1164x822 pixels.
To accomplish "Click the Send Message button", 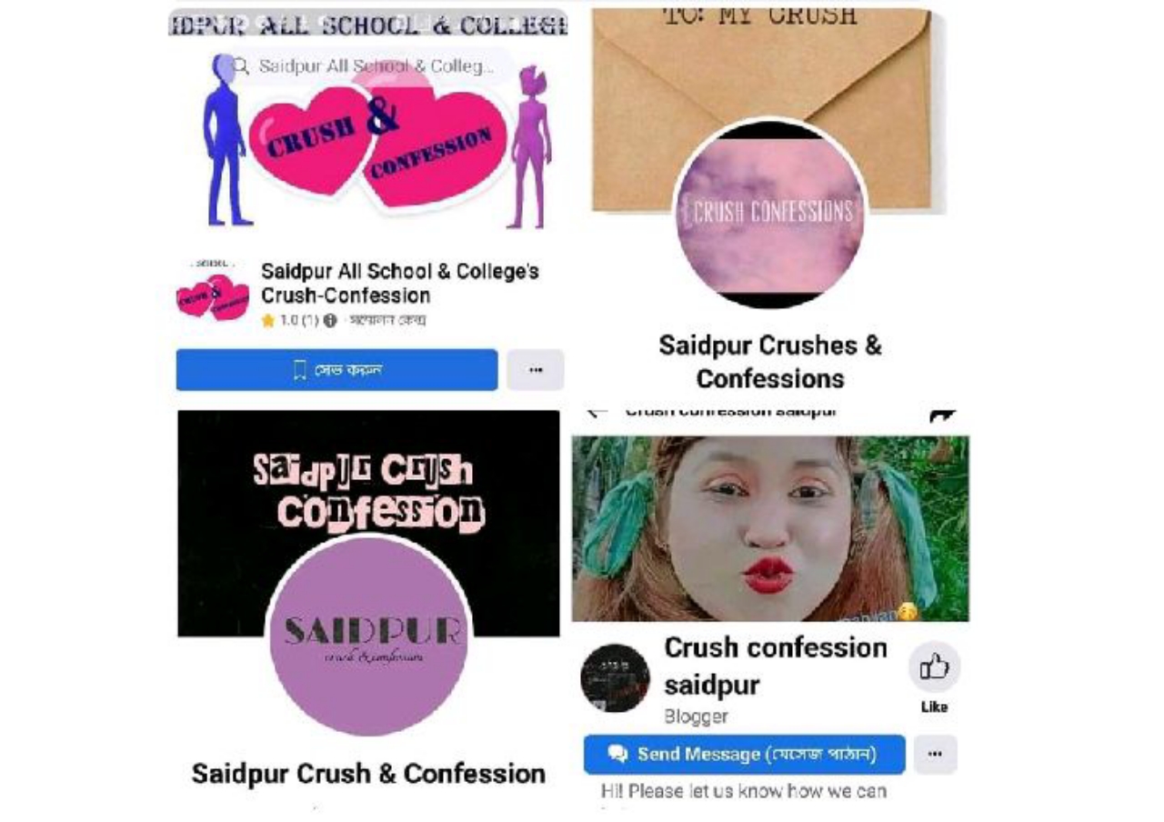I will (745, 754).
